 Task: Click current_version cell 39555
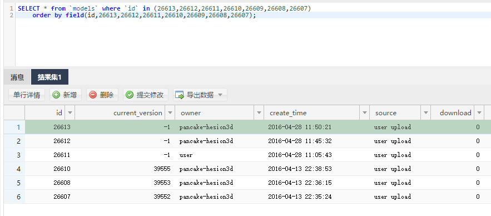(x=125, y=169)
